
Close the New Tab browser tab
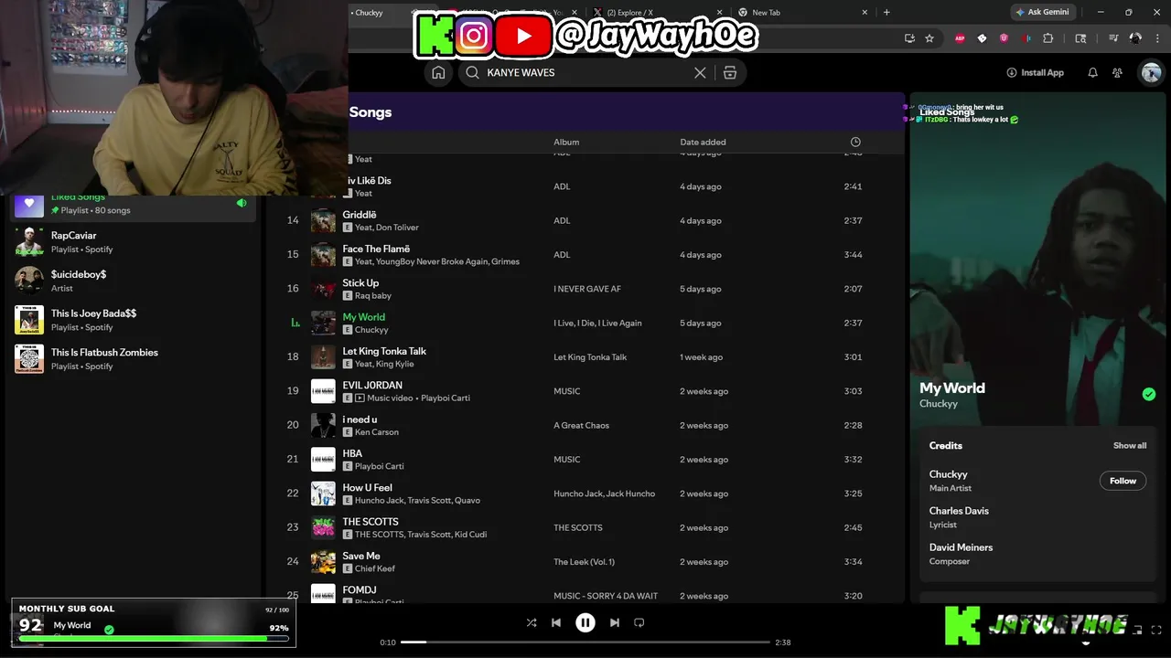(x=865, y=12)
